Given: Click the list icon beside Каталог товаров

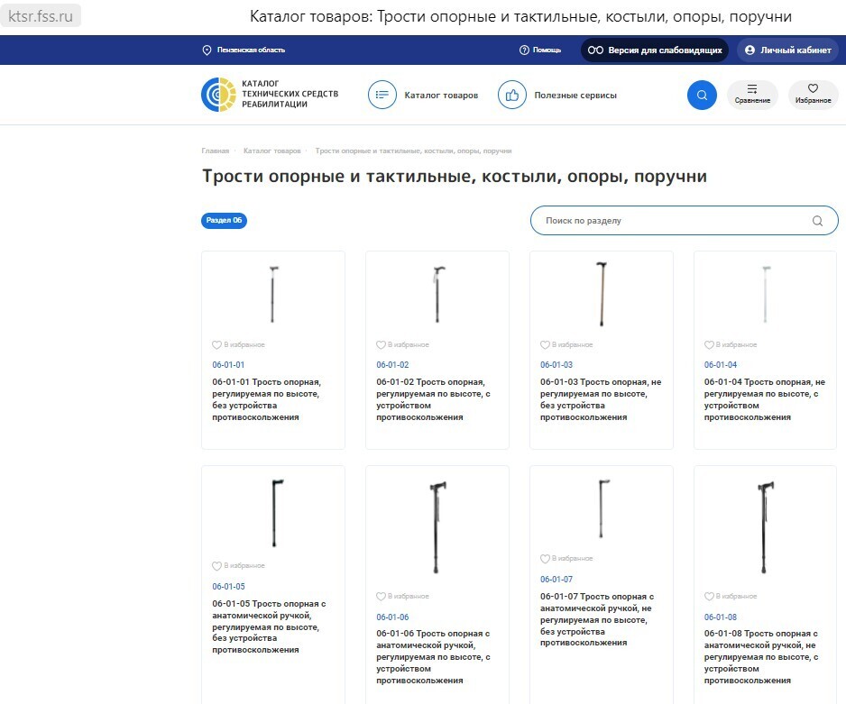Looking at the screenshot, I should [382, 94].
